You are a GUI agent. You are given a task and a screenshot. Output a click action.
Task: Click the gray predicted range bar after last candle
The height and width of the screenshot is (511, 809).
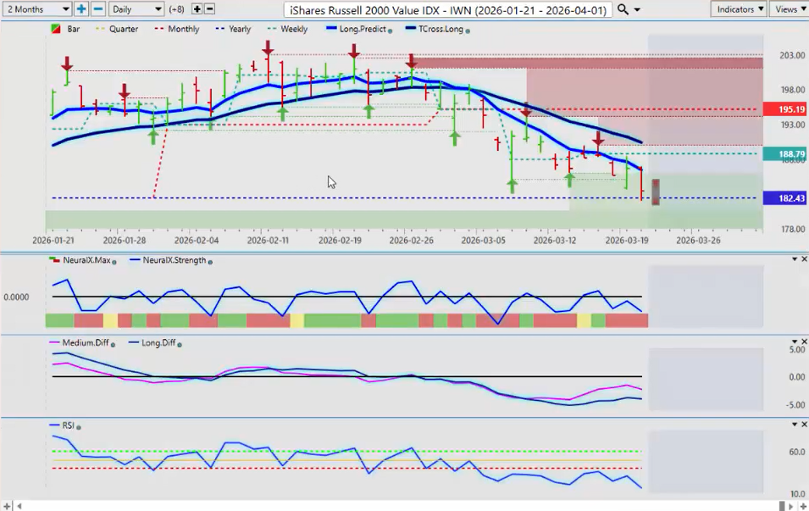tap(656, 192)
